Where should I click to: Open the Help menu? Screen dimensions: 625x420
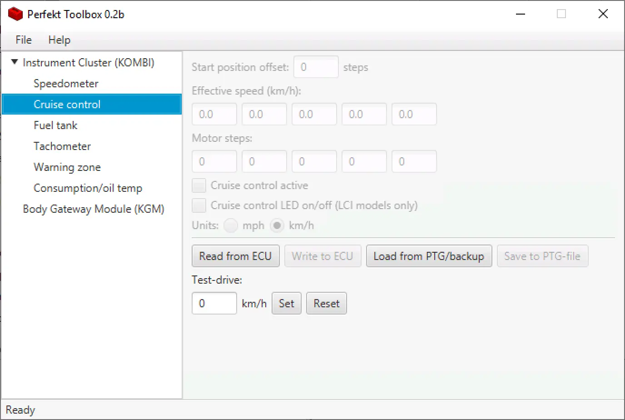[x=59, y=40]
